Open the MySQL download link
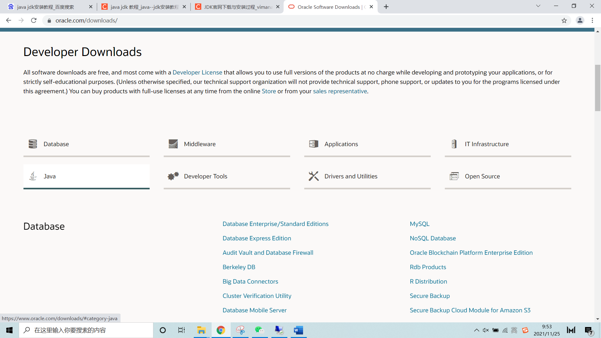The width and height of the screenshot is (601, 338). point(419,224)
